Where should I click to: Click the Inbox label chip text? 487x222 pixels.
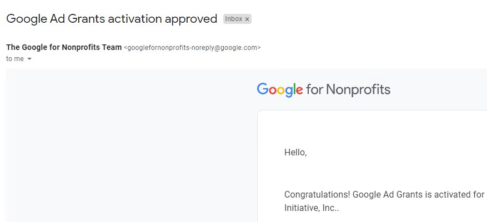pos(234,19)
